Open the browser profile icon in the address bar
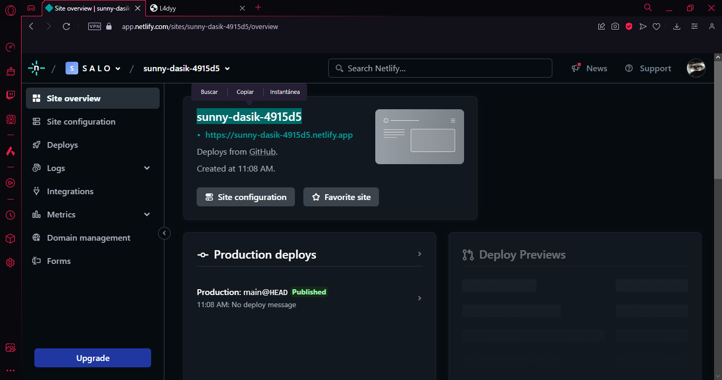 pos(712,26)
